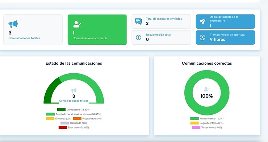
Task: Toggle the Aceptado por el servidor remoto swatch
Action: click(x=50, y=114)
